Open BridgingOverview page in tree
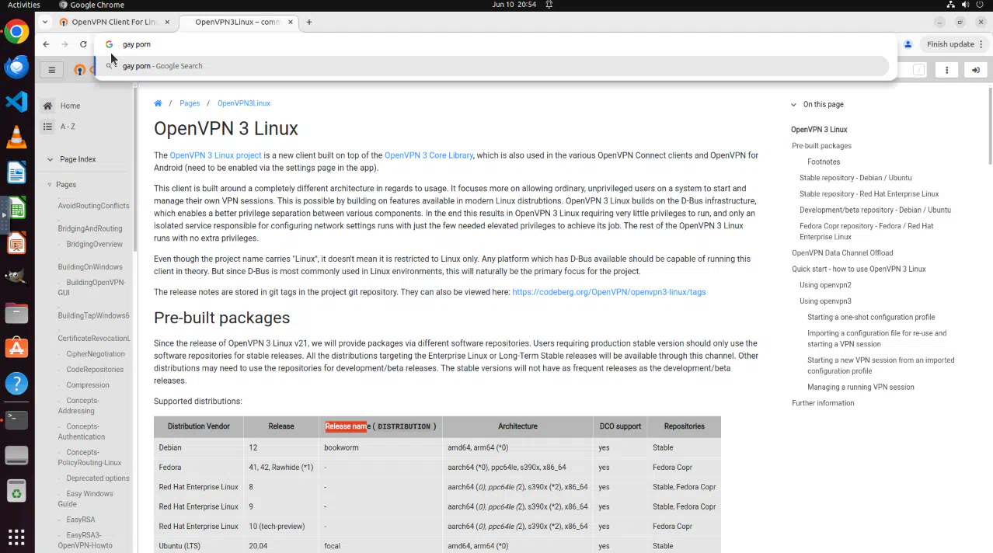Screen dimensions: 993x553 [94, 244]
